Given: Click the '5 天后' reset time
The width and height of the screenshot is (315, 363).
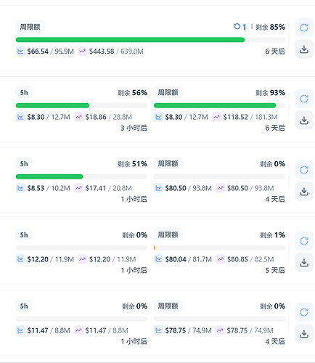Looking at the screenshot, I should (275, 270).
